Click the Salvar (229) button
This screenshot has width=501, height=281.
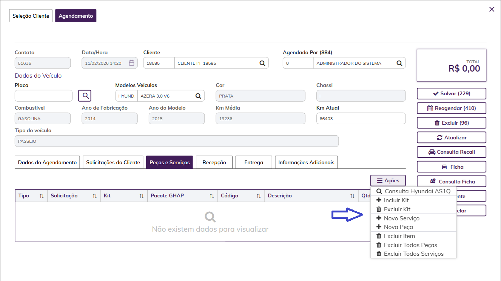click(452, 93)
